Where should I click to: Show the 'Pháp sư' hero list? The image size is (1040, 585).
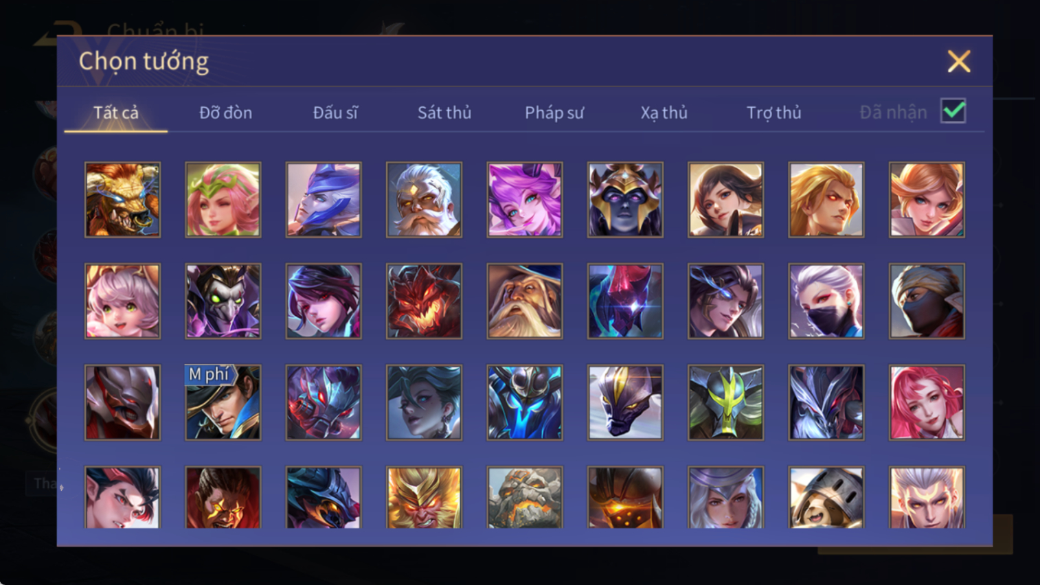tap(554, 113)
